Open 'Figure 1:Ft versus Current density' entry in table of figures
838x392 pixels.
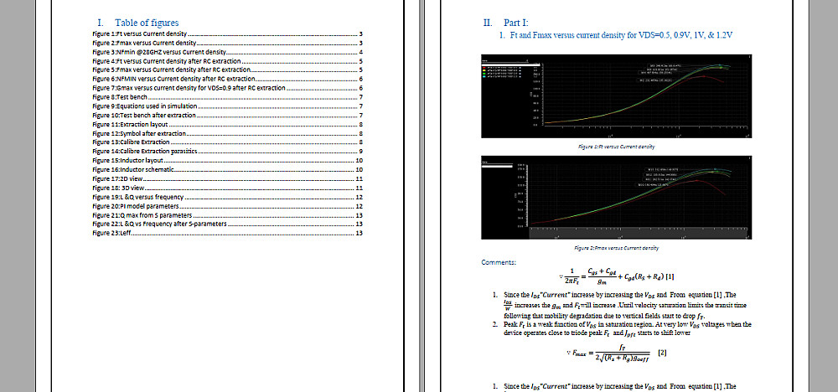point(228,34)
